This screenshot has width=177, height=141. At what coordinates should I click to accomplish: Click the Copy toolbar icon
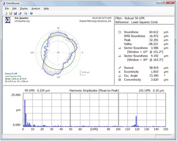pyautogui.click(x=25, y=13)
